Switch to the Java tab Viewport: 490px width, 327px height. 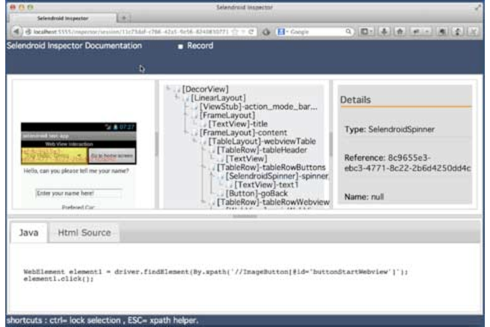[29, 233]
